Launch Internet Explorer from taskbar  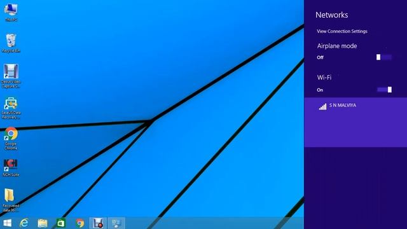pyautogui.click(x=24, y=223)
